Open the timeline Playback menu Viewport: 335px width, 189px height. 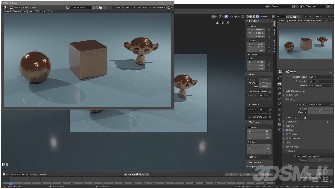15,174
